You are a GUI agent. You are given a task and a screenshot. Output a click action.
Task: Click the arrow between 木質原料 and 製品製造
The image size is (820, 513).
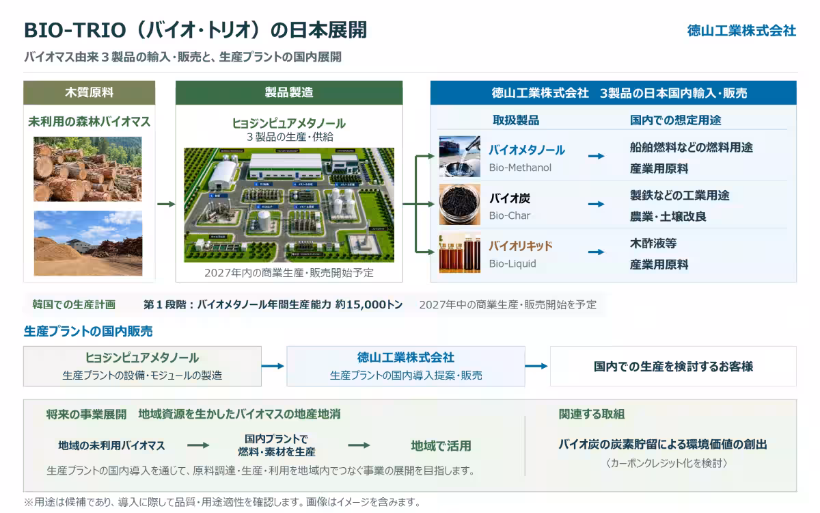(166, 204)
